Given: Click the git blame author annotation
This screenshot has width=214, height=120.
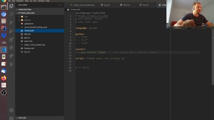Looking at the screenshot, I should pos(90,13).
